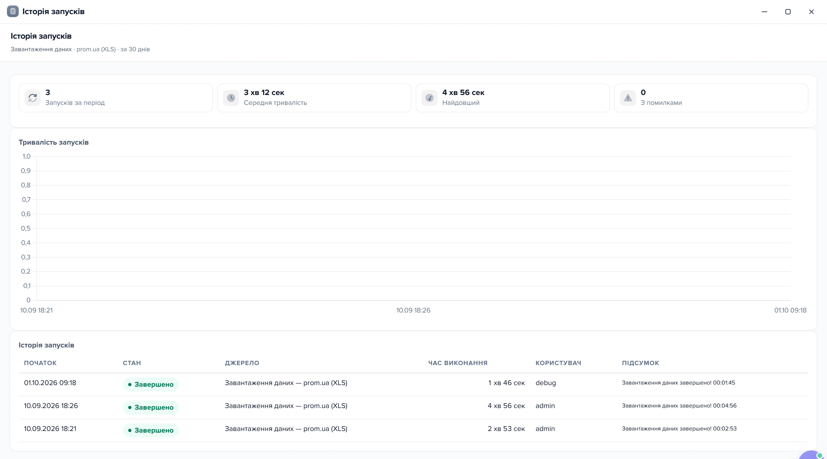Image resolution: width=827 pixels, height=459 pixels.
Task: Click the summary ending 00:01:45
Action: [x=678, y=383]
